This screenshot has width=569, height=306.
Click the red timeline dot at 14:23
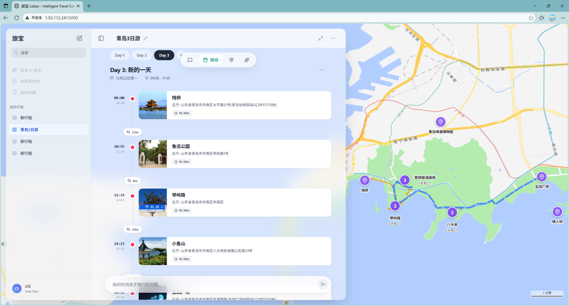click(x=132, y=244)
